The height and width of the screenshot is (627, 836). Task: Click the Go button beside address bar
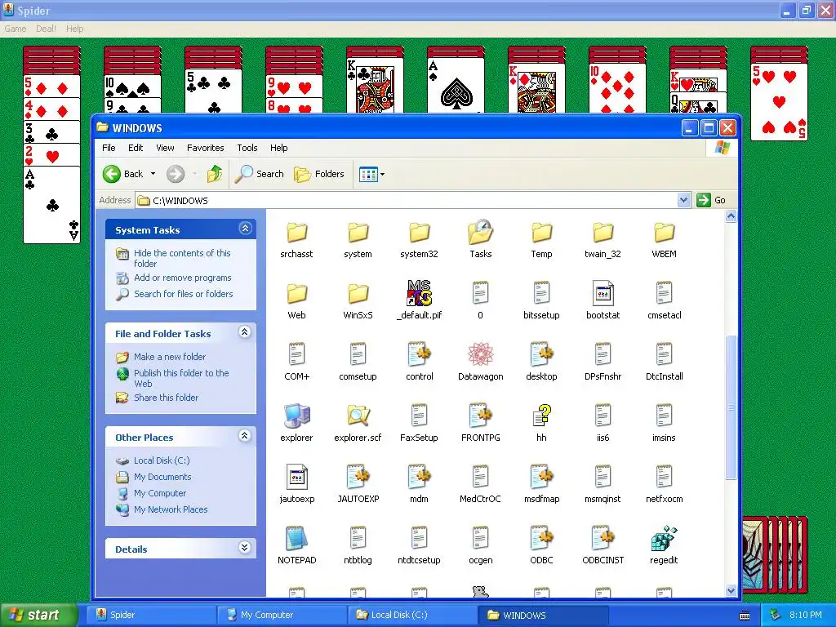(x=711, y=200)
